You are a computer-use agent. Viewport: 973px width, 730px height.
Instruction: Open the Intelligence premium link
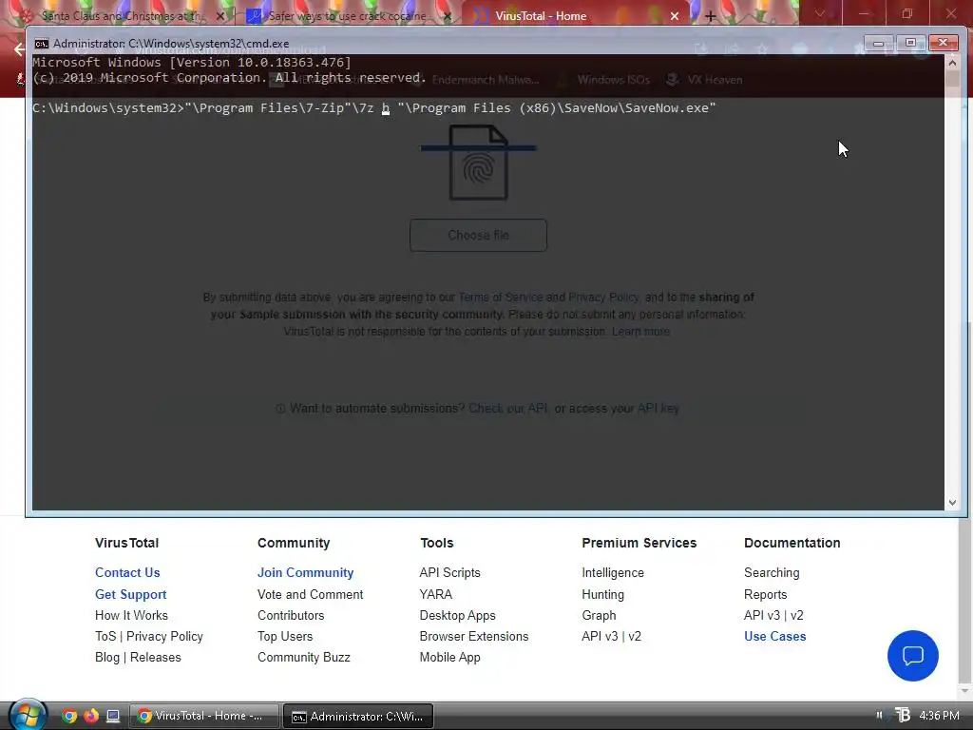(x=613, y=572)
